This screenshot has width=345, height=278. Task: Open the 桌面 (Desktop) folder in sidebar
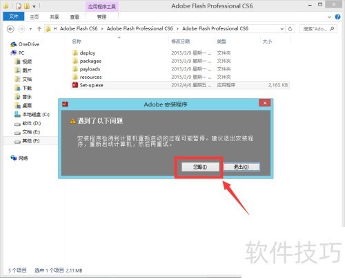[x=27, y=105]
